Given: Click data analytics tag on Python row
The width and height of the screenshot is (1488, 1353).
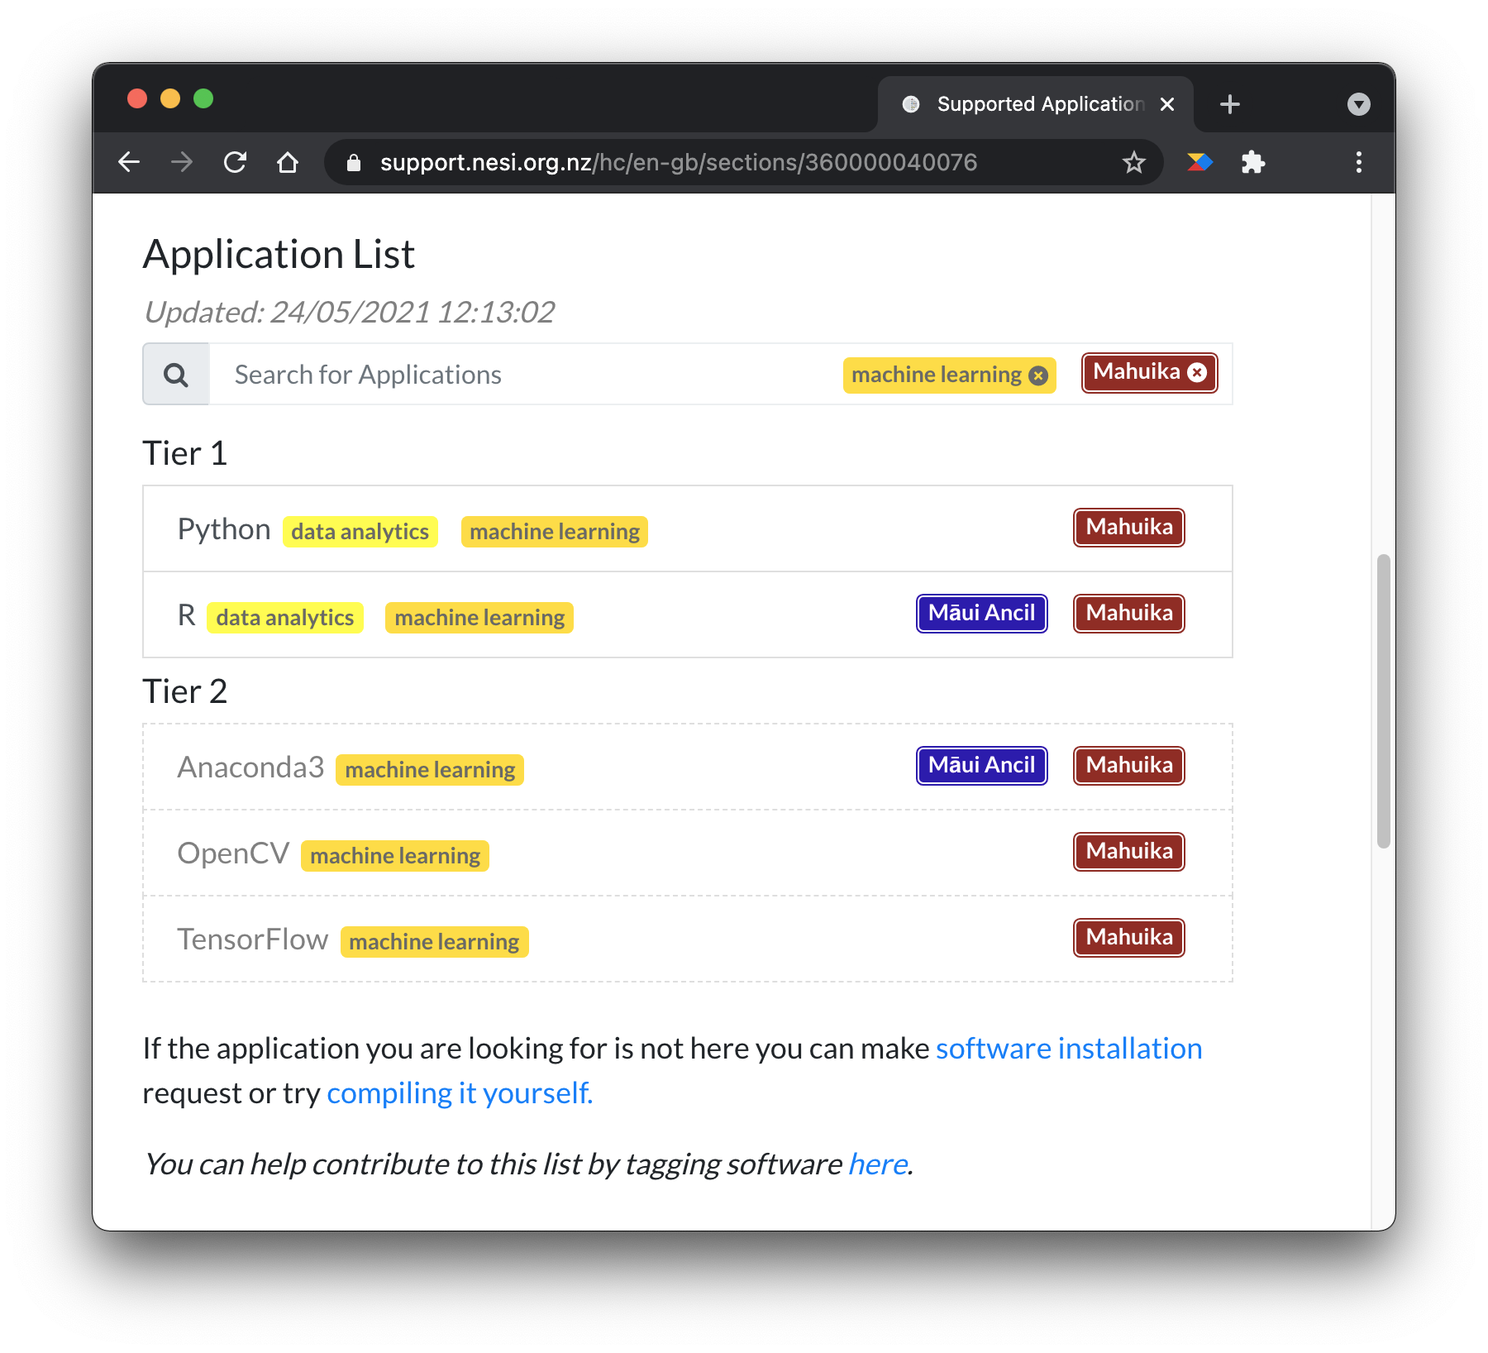Looking at the screenshot, I should (360, 531).
